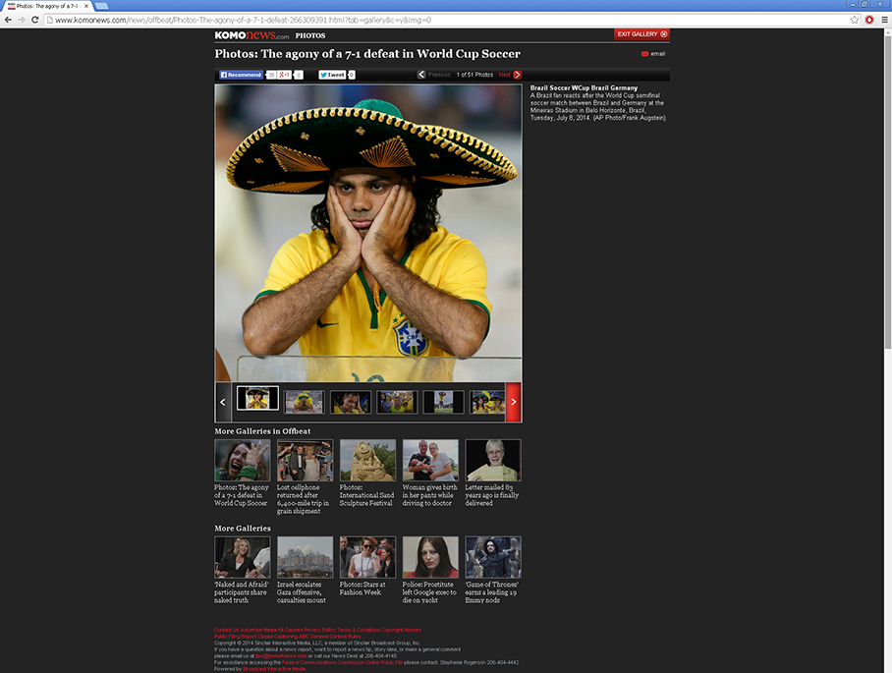This screenshot has height=673, width=892.
Task: Click the KOMOnews.com logo
Action: pyautogui.click(x=251, y=35)
